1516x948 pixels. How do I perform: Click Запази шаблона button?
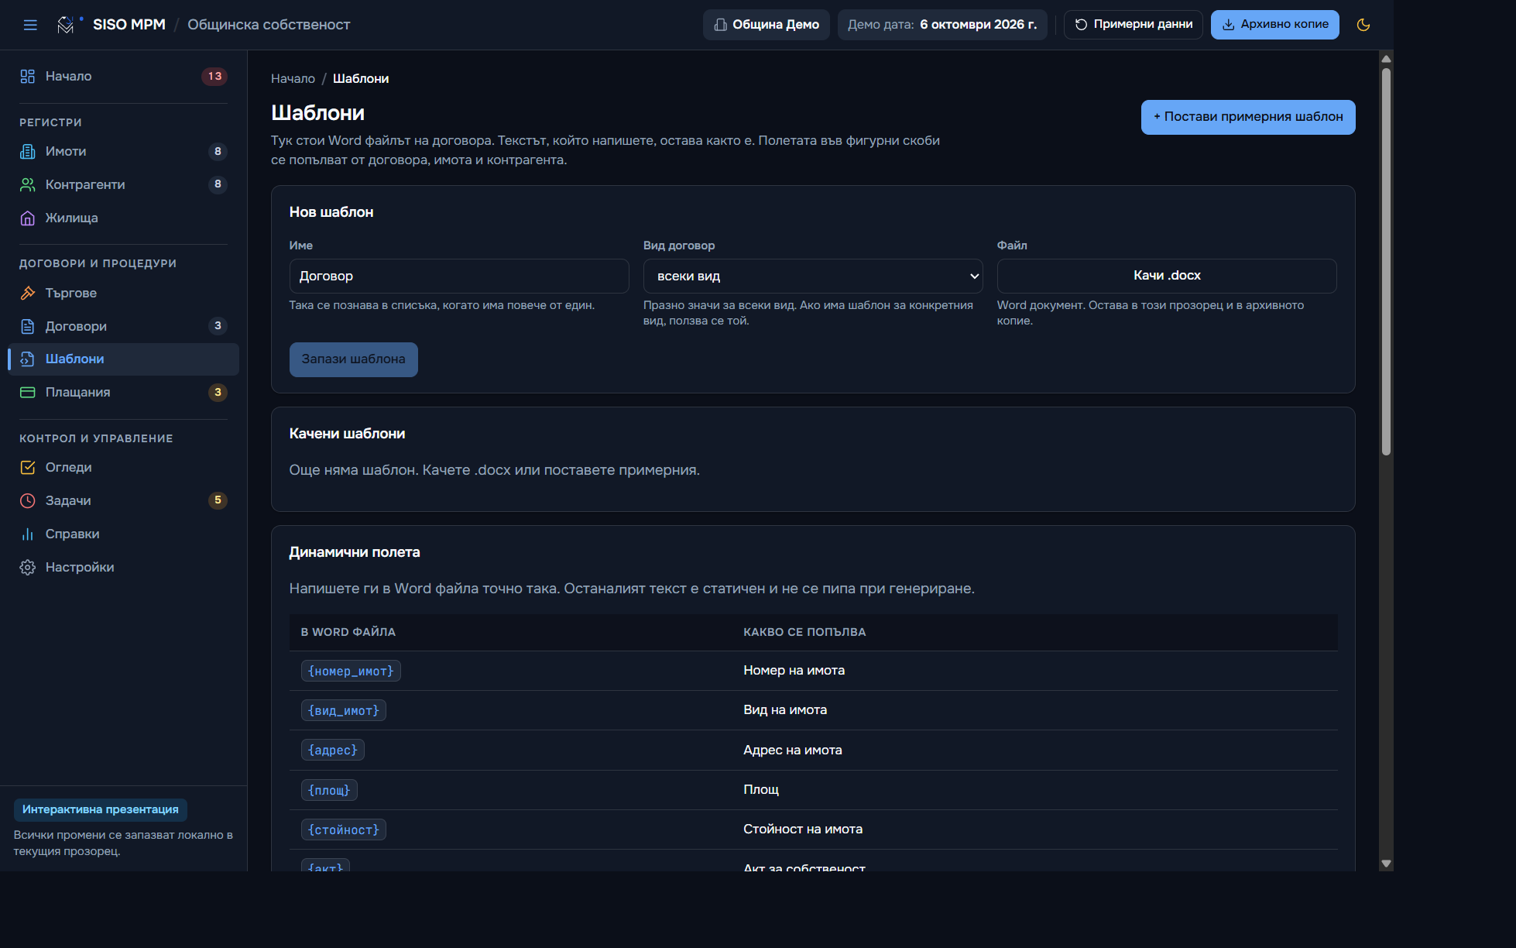click(x=353, y=359)
